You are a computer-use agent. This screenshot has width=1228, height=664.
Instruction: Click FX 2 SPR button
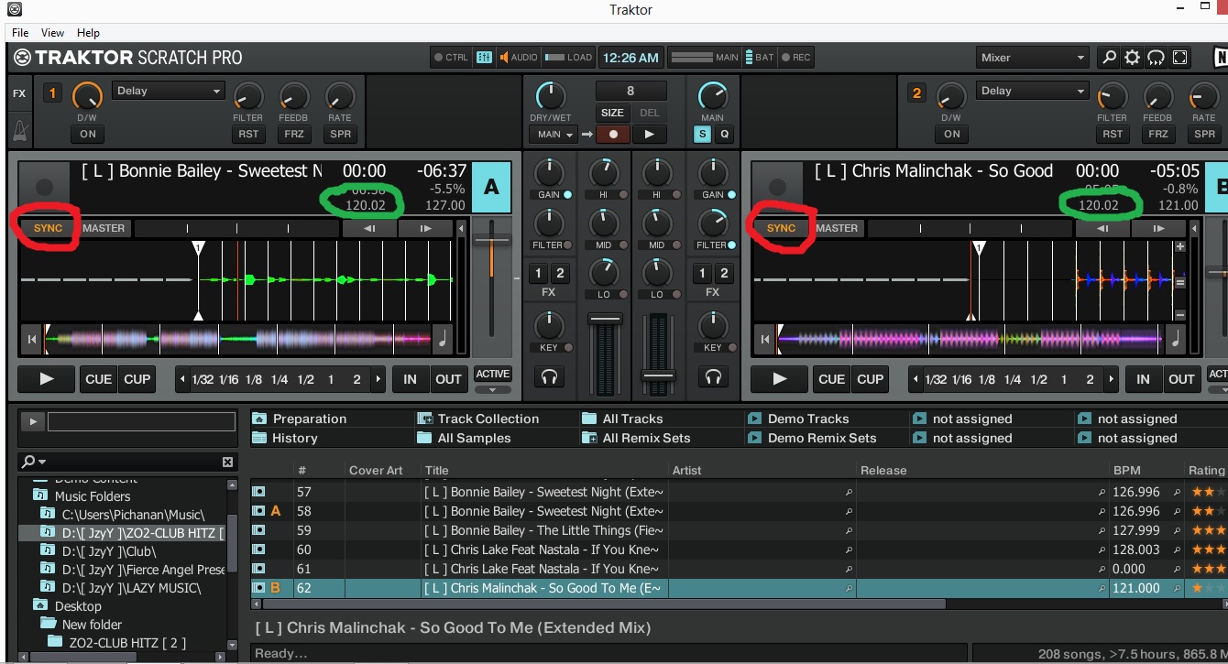click(x=1204, y=134)
